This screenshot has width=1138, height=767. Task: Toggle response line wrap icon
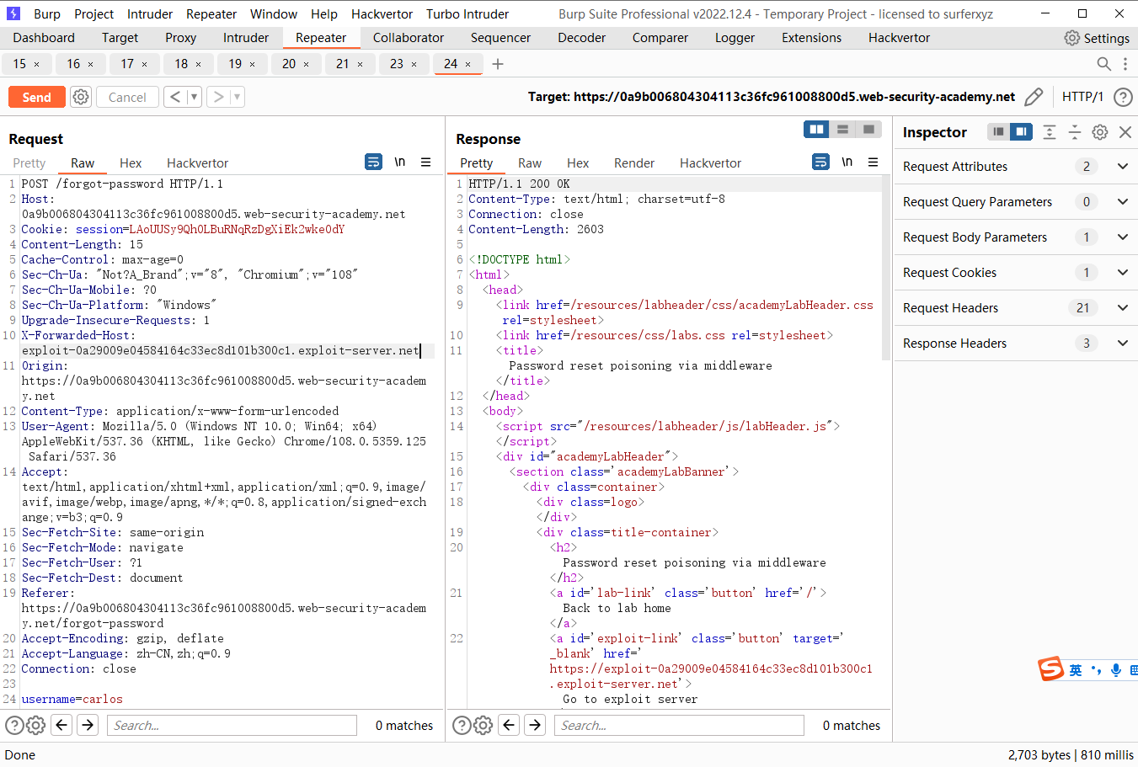coord(820,162)
